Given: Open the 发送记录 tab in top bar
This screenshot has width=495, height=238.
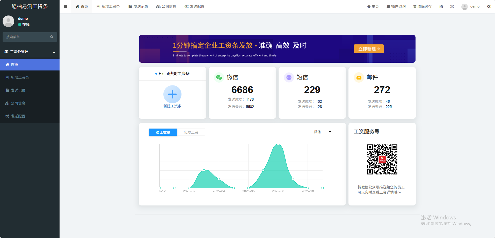Looking at the screenshot, I should (x=138, y=6).
